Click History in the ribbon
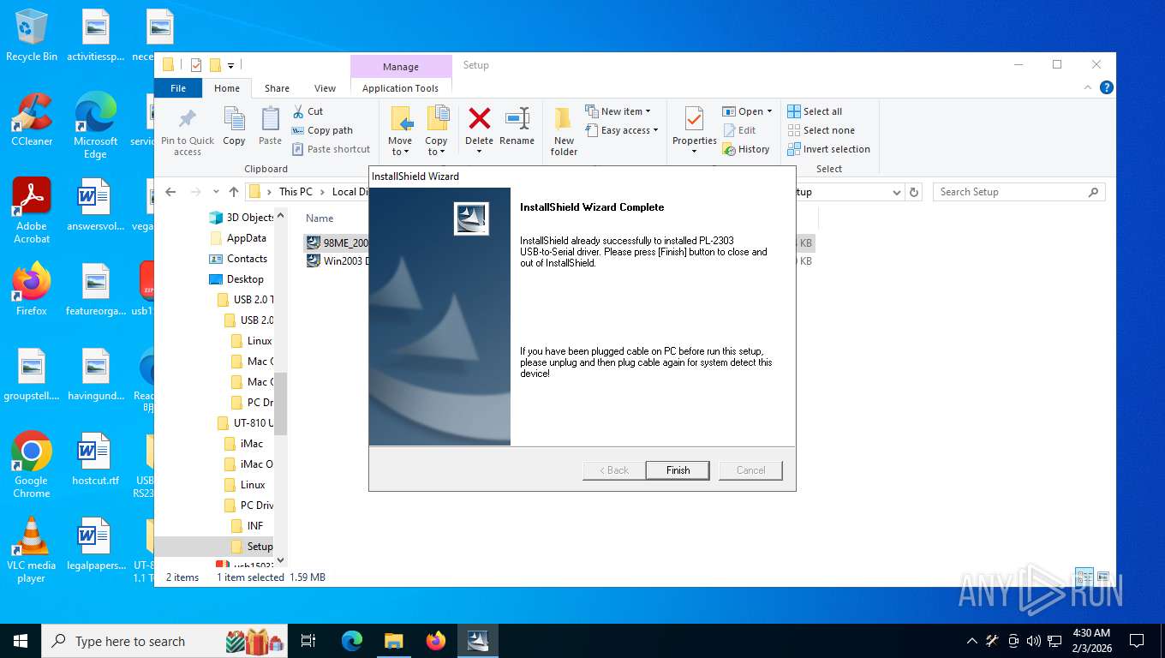 tap(746, 149)
